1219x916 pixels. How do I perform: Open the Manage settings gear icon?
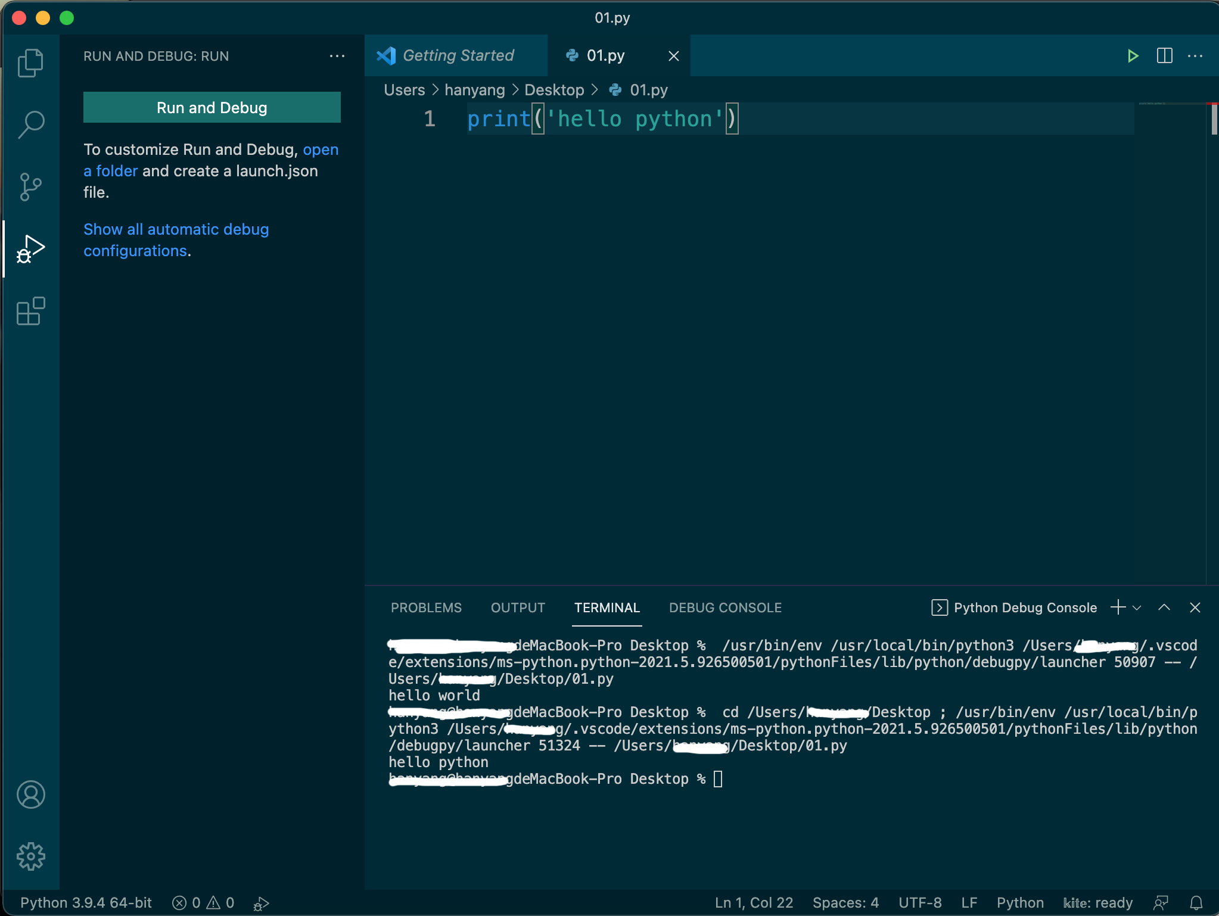(x=31, y=856)
